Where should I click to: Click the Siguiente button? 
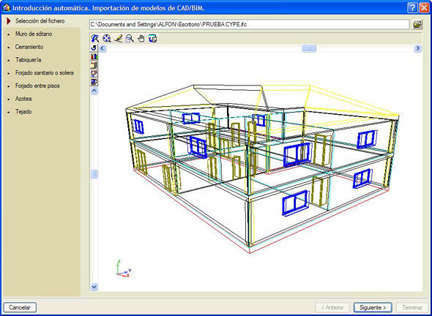coord(373,307)
